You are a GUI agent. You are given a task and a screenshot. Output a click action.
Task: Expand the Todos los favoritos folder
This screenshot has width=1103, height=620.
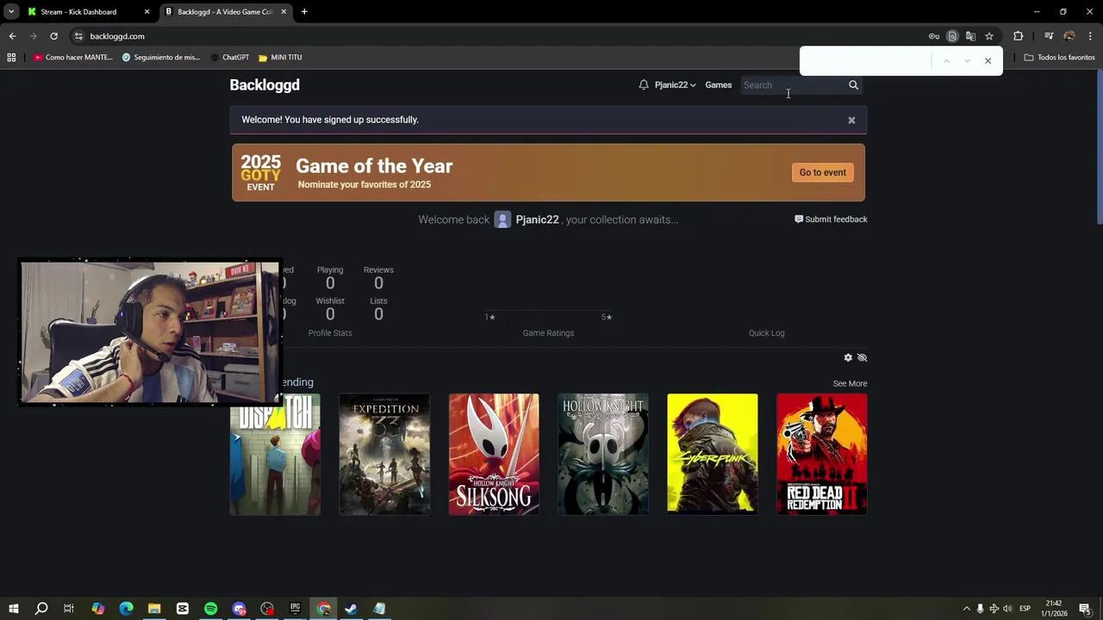coord(1059,58)
